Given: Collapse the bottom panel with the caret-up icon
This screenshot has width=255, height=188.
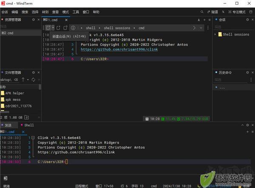Looking at the screenshot, I should pyautogui.click(x=243, y=125).
